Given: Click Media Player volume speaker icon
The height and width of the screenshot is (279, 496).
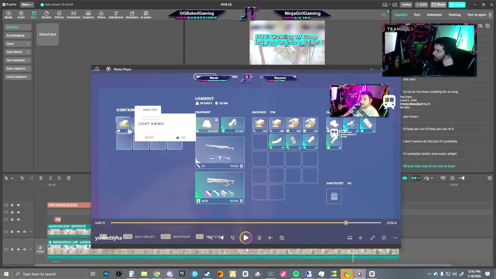Looking at the screenshot, I should [x=360, y=238].
